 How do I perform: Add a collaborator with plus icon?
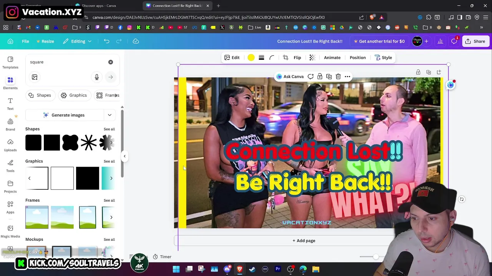point(426,41)
